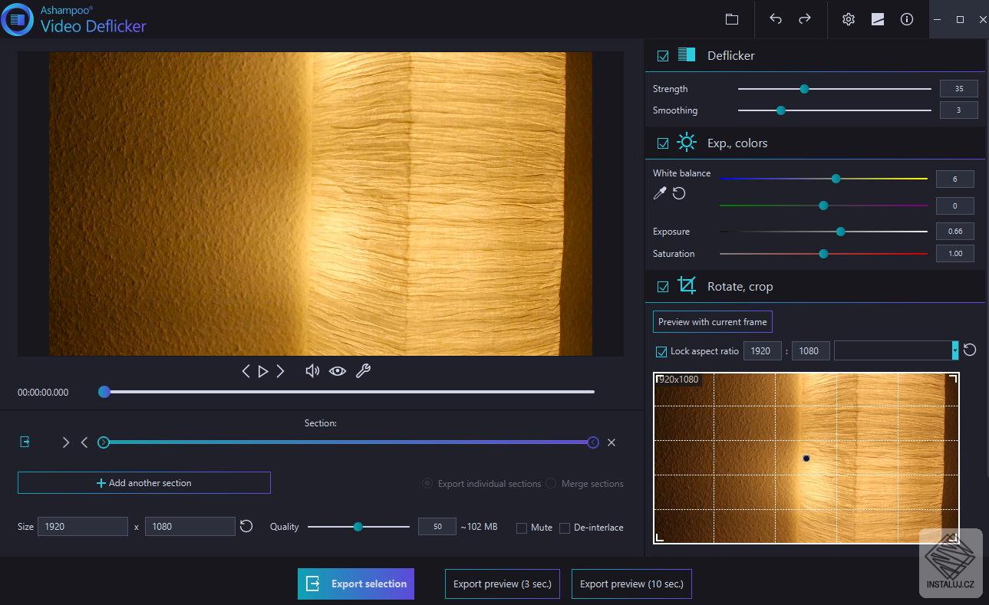Uncheck Lock aspect ratio
Screen dimensions: 989x605
tap(661, 351)
